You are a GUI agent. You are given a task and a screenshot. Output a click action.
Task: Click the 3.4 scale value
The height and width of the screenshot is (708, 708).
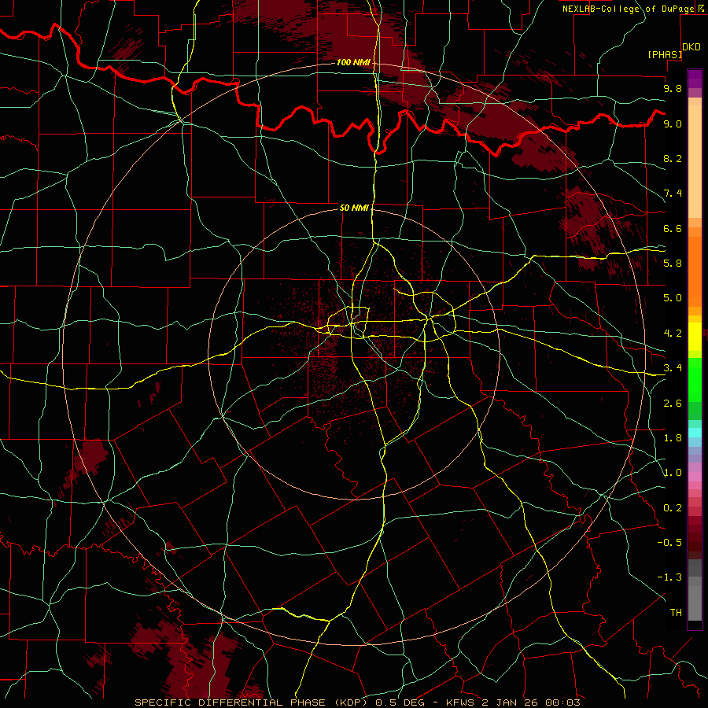click(x=673, y=368)
